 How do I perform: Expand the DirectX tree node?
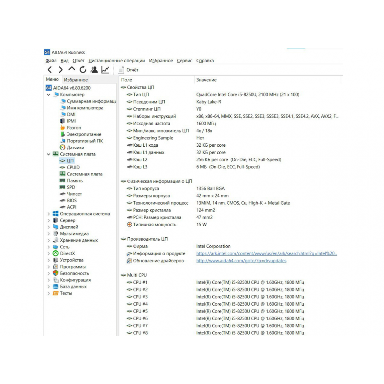click(49, 253)
